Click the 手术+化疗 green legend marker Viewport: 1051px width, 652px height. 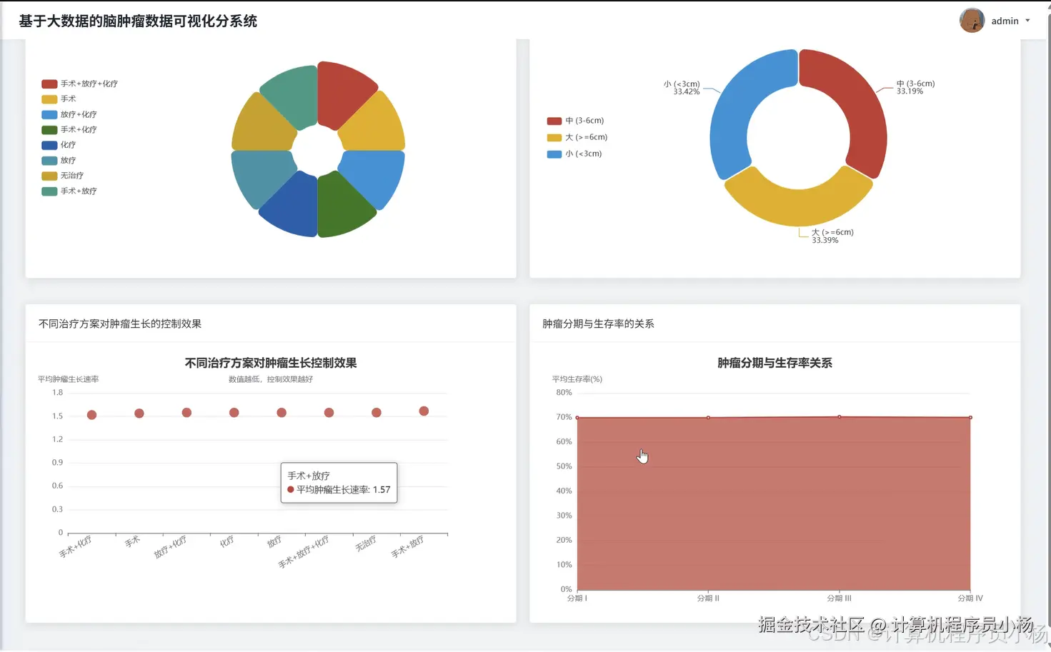point(49,129)
